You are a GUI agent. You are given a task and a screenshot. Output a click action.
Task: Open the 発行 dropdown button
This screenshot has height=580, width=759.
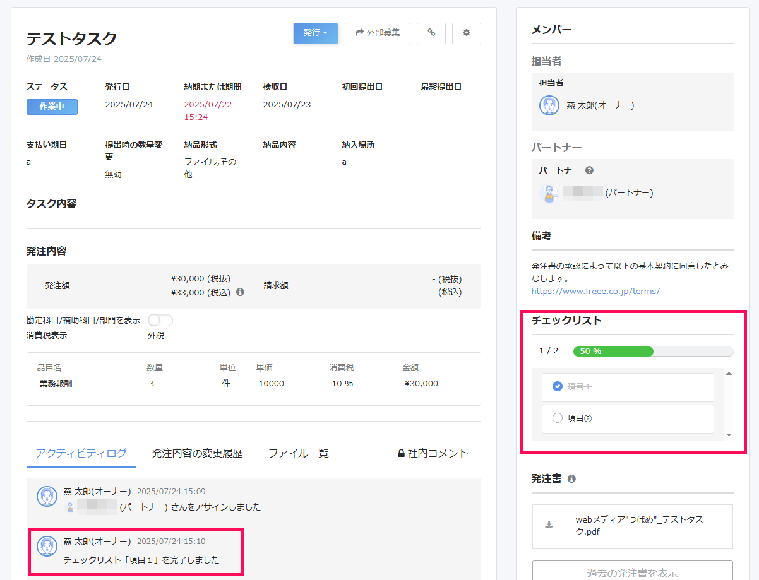(x=315, y=33)
